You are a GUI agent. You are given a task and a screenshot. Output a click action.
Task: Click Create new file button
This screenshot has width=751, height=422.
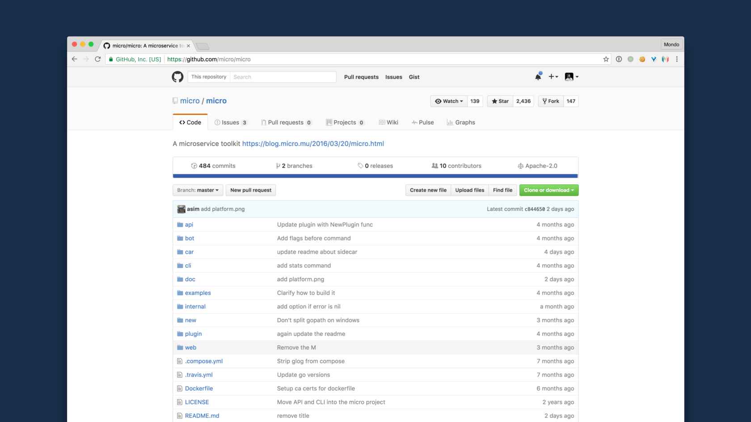click(x=428, y=190)
